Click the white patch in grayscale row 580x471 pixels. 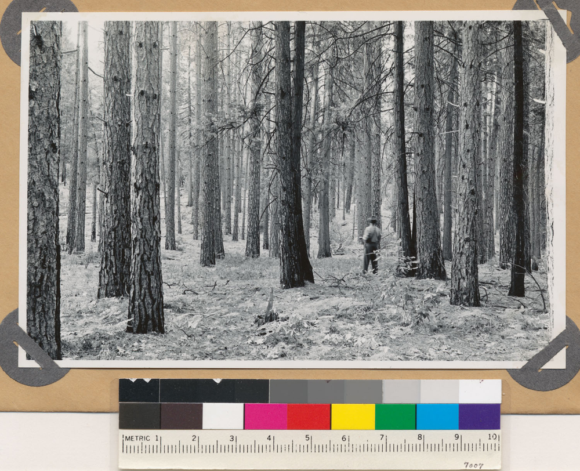tap(480, 392)
